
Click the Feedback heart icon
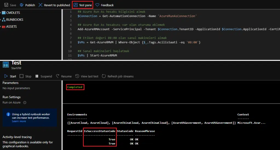click(x=97, y=5)
